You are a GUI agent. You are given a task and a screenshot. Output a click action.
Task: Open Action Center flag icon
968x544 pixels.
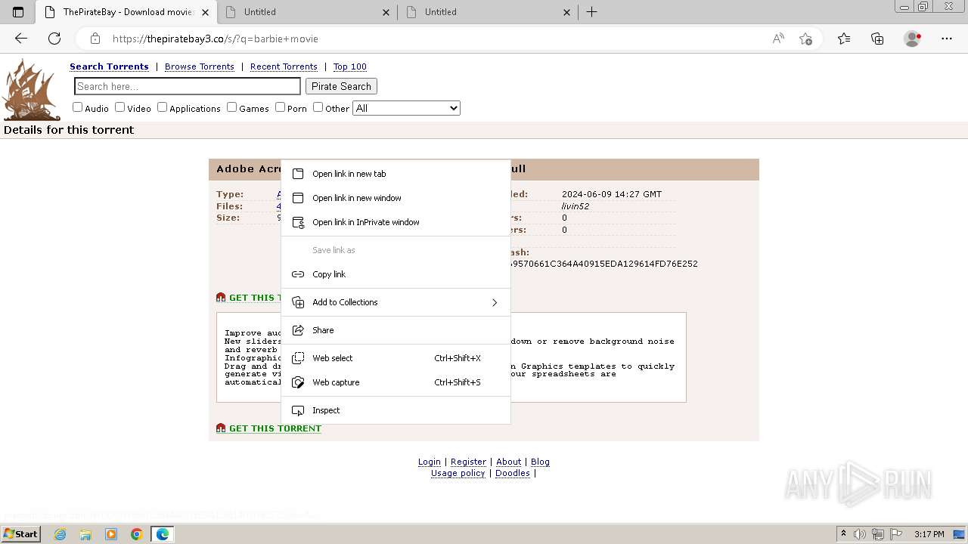[895, 534]
